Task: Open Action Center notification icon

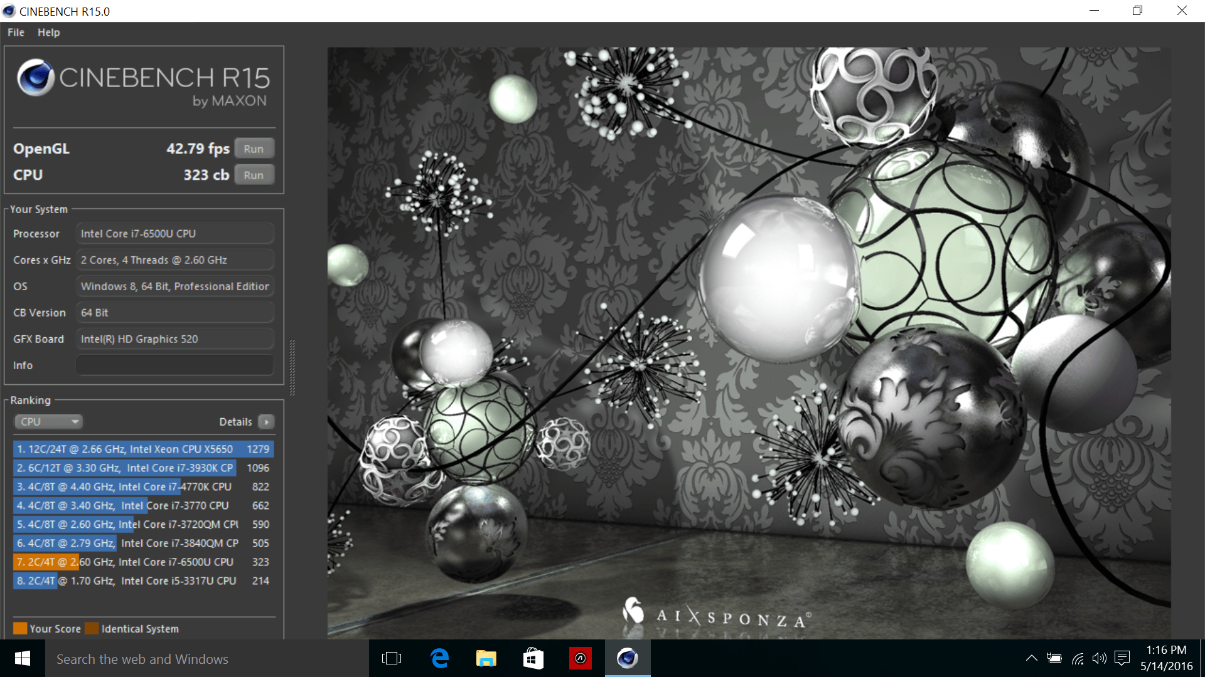Action: (1122, 658)
